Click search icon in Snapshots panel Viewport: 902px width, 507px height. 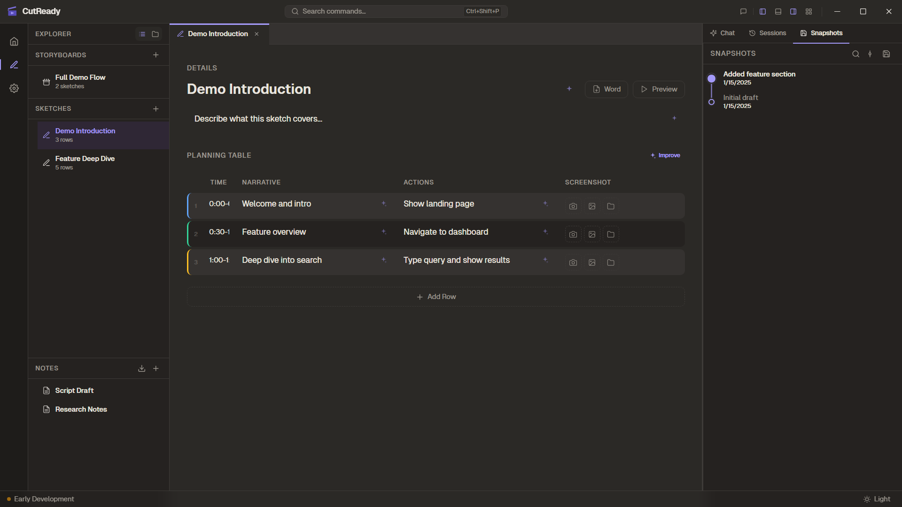tap(855, 54)
